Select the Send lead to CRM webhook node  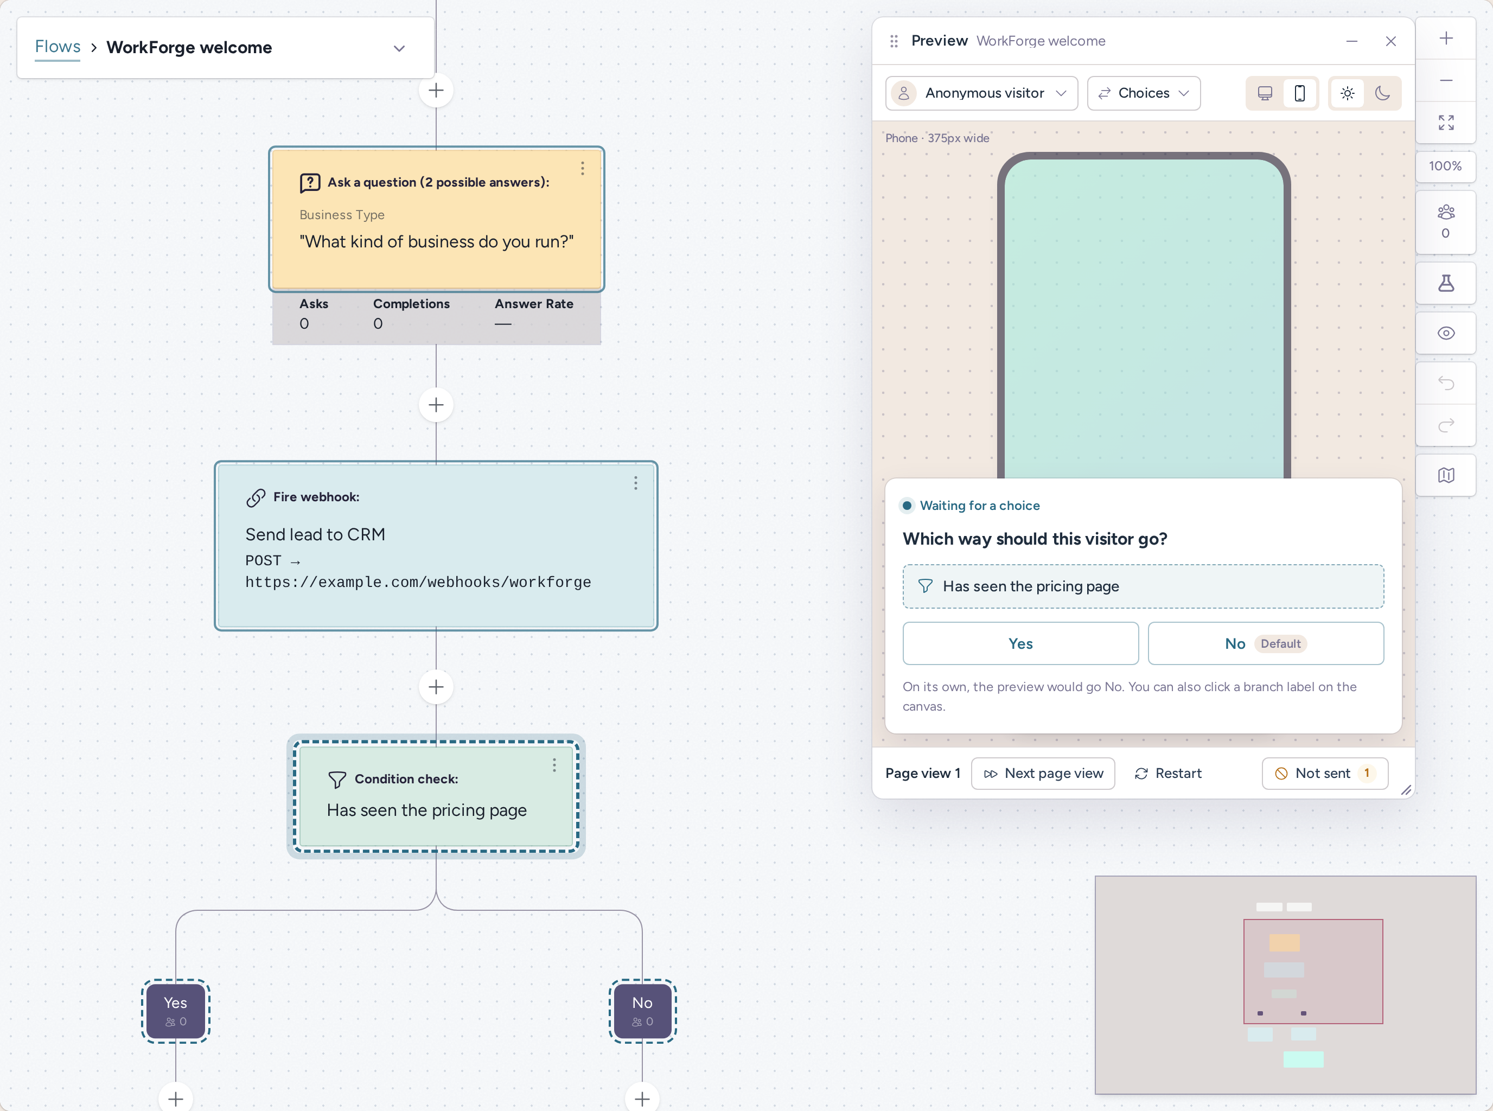436,545
